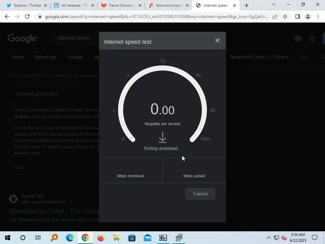Close the internet speed tab

[x=235, y=5]
